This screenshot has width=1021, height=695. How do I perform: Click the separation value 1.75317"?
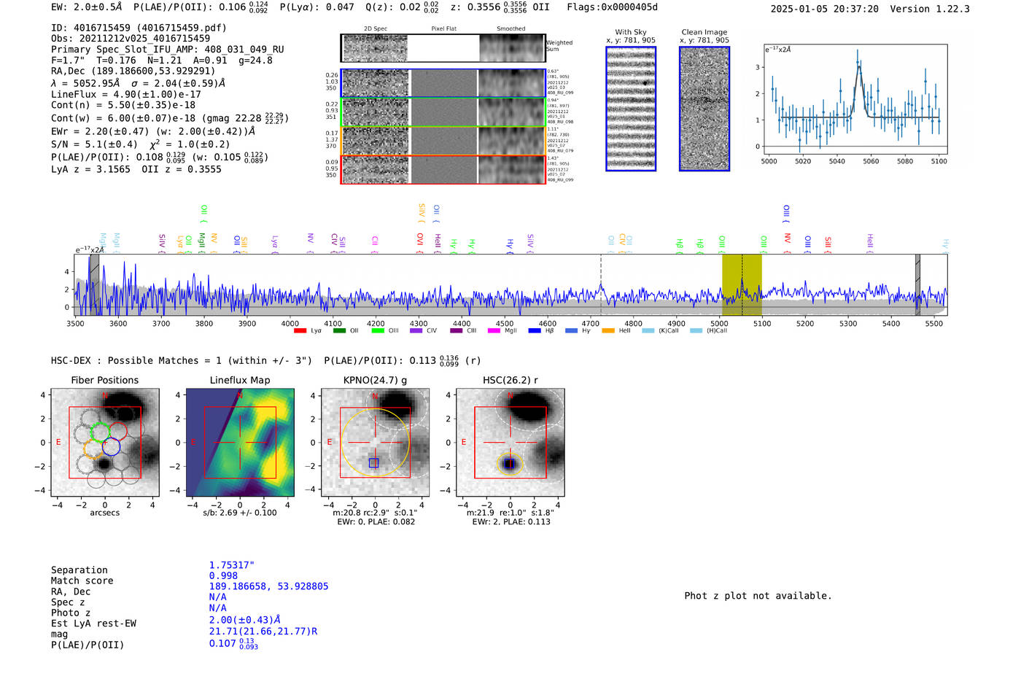click(232, 565)
